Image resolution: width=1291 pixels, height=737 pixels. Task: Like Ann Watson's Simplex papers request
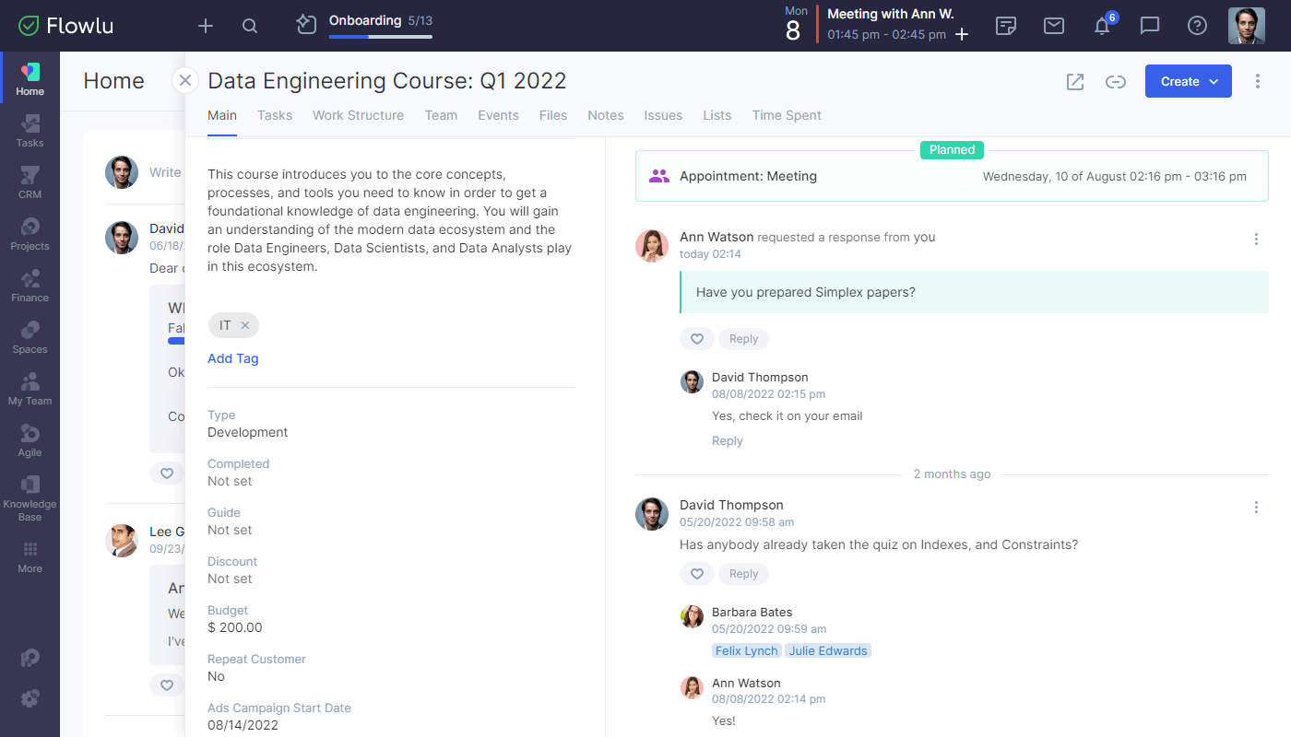coord(697,339)
